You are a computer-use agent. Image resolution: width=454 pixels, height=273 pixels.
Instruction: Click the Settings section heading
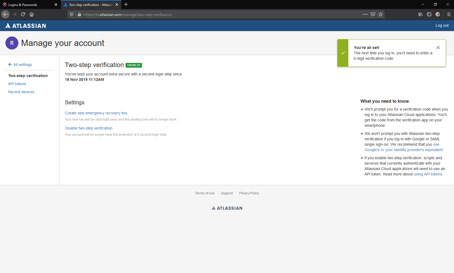(75, 102)
